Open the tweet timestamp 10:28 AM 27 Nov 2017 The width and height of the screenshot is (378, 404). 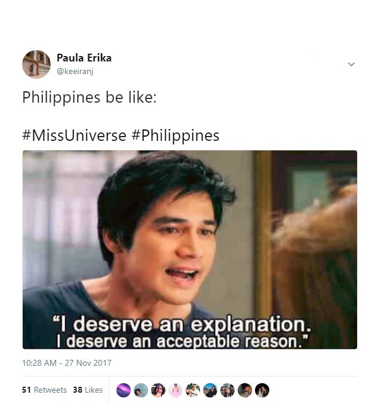pos(67,363)
